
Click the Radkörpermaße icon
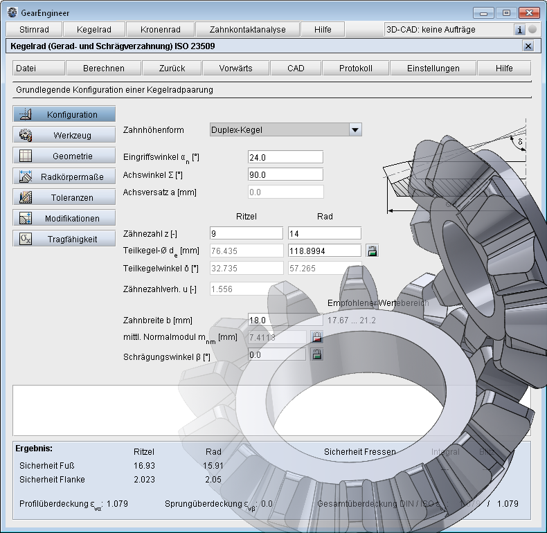26,177
